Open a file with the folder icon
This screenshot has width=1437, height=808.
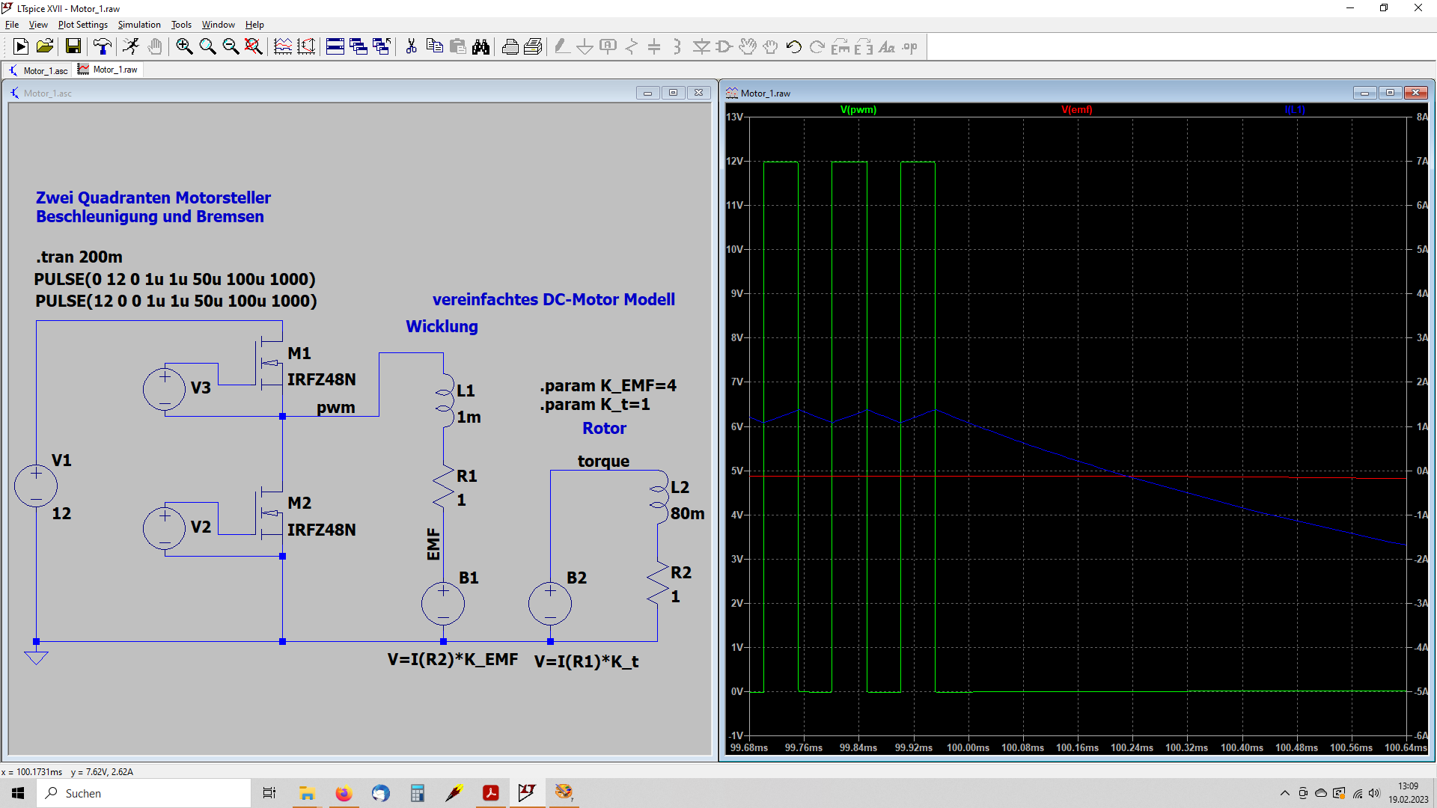click(45, 47)
